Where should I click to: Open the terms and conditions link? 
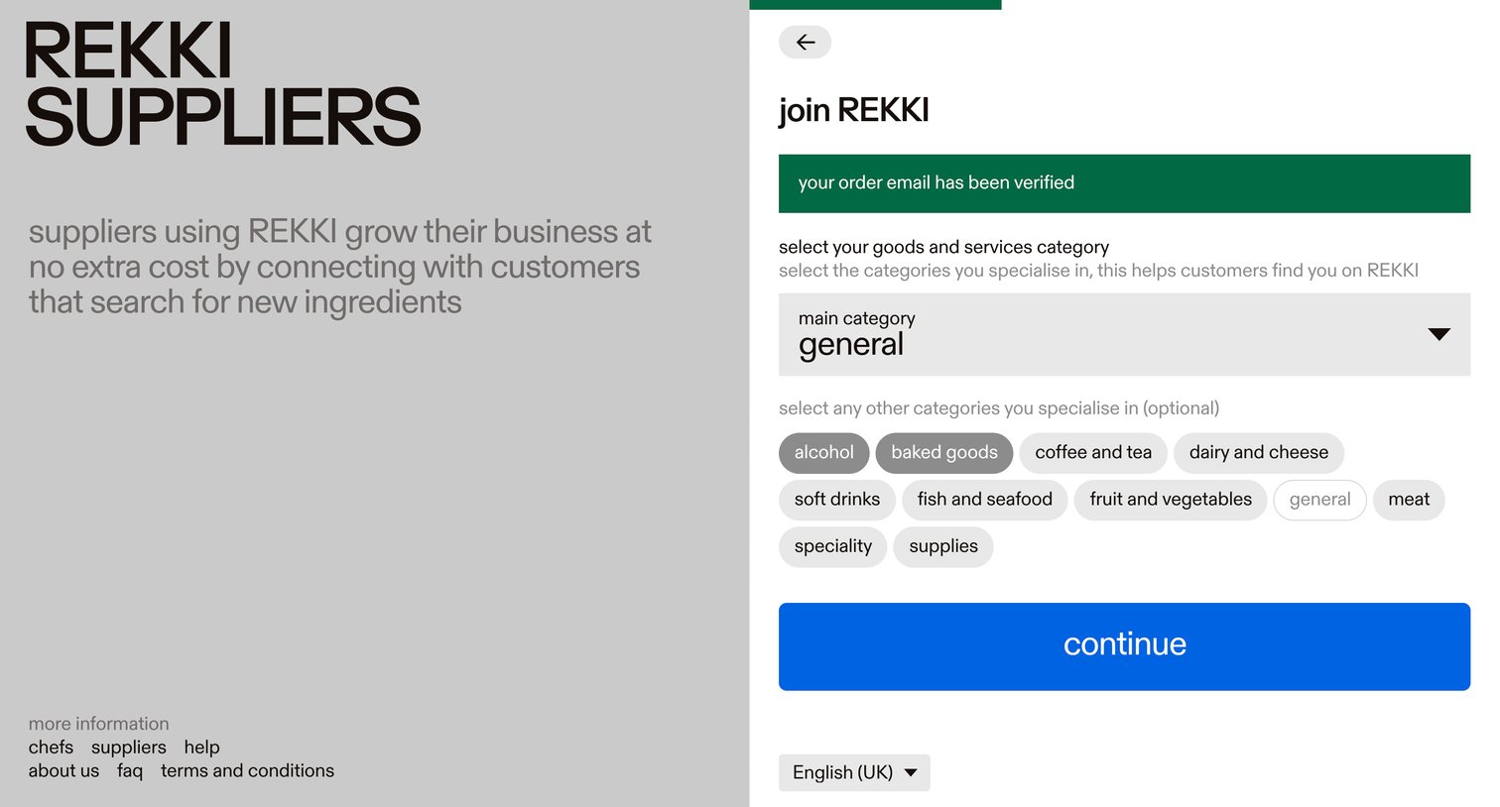click(x=247, y=770)
